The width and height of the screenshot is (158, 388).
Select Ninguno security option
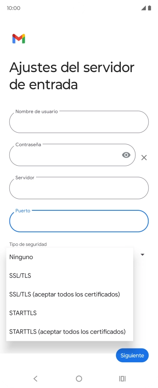tap(70, 257)
